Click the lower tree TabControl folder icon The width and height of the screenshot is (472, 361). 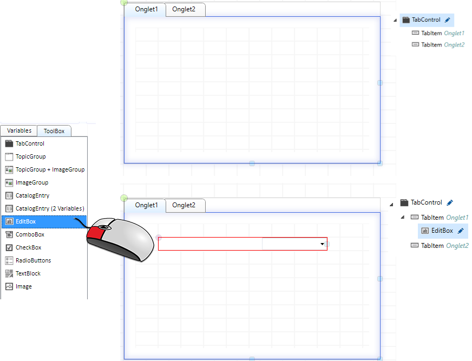coord(404,202)
